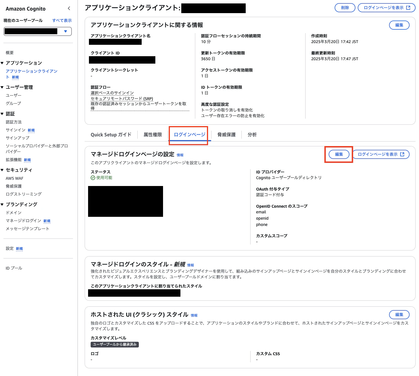This screenshot has width=419, height=376.
Task: Open マネージドログイン in the sidebar
Action: tap(23, 221)
